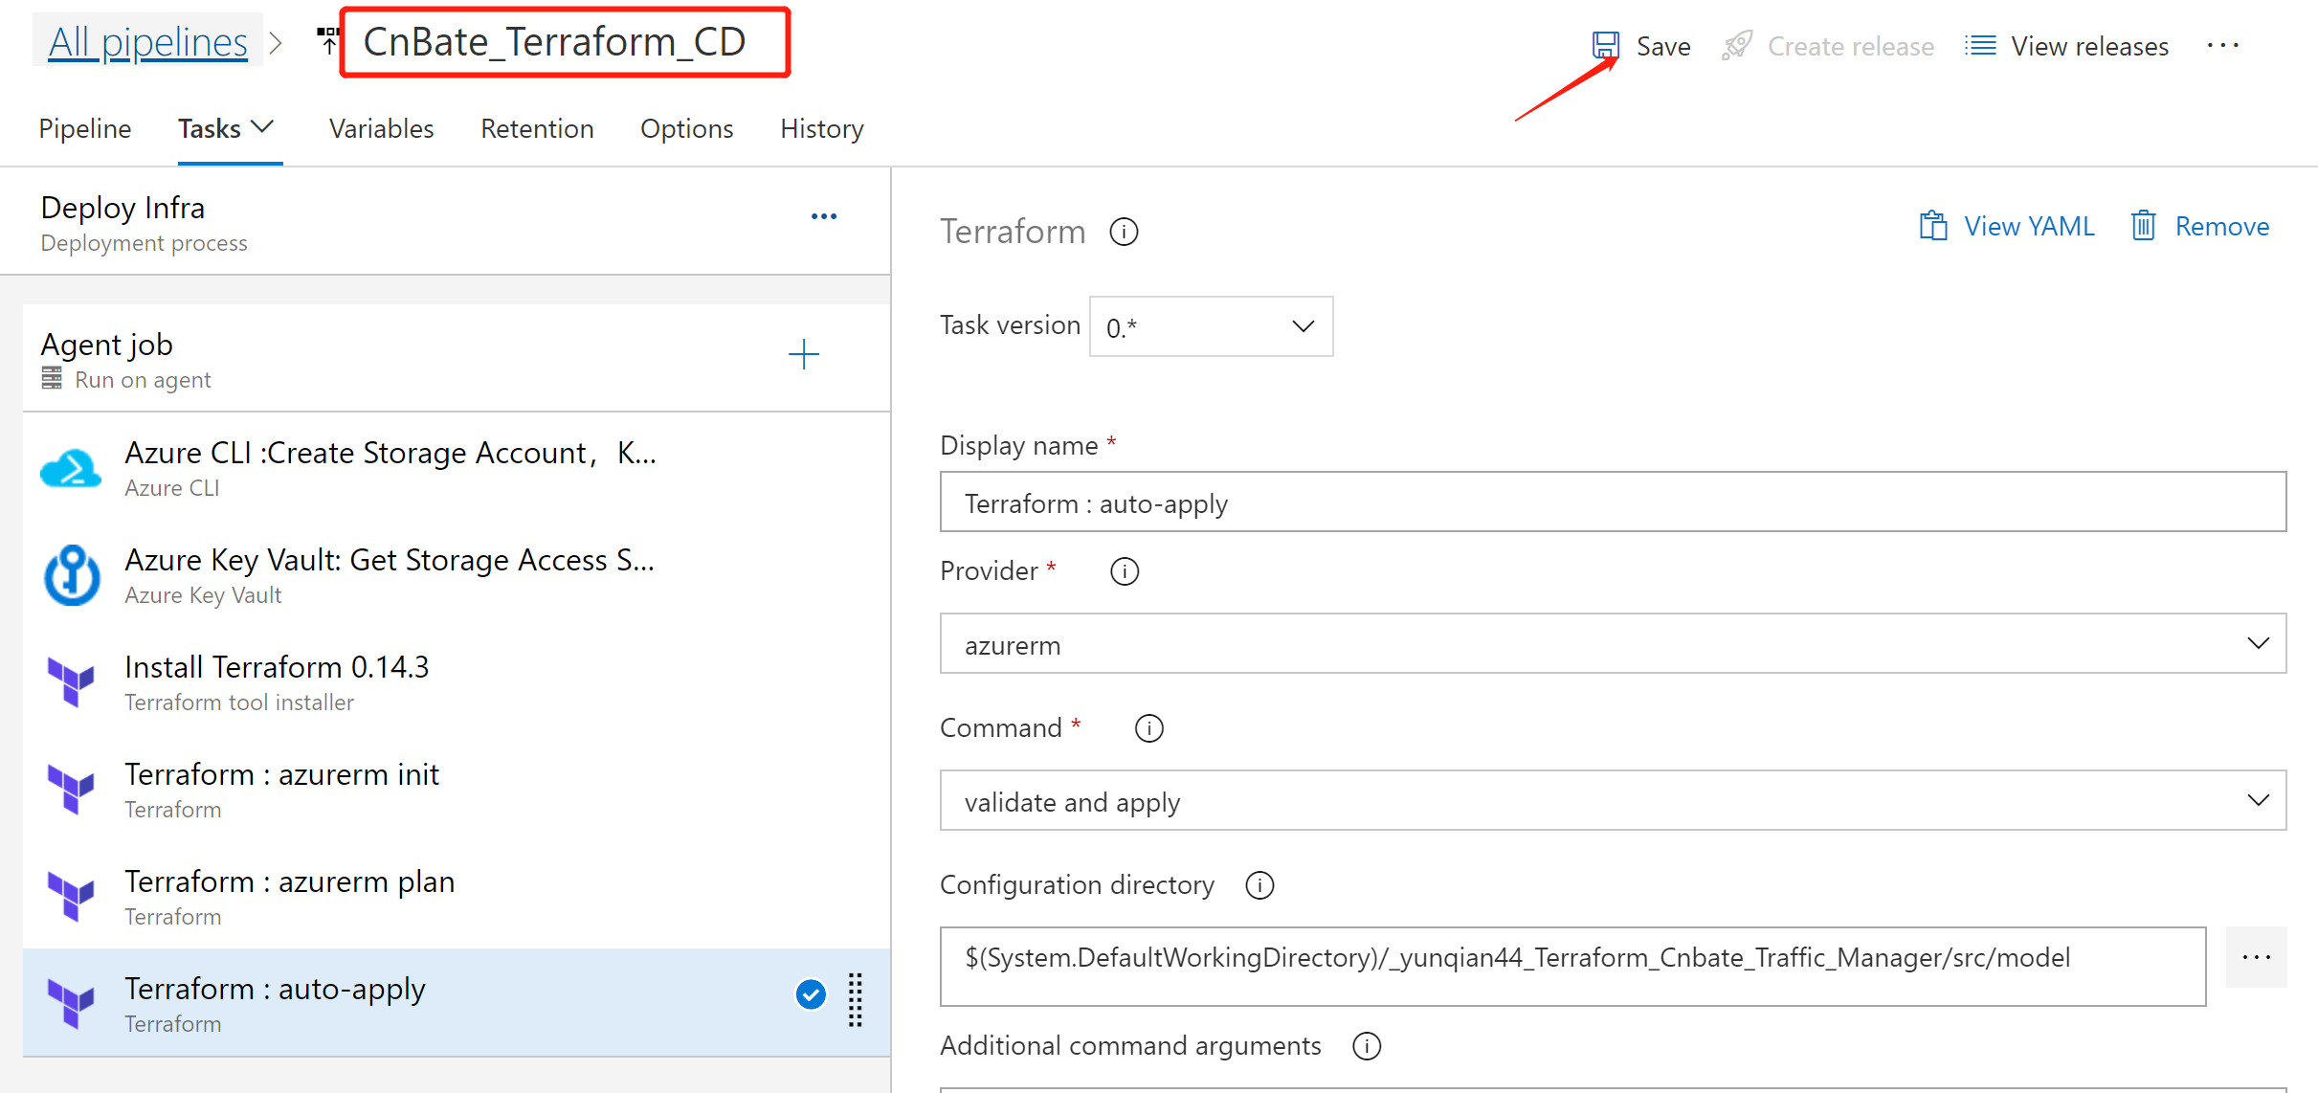Select the Install Terraform 0.14.3 task
This screenshot has height=1093, width=2318.
(x=457, y=682)
